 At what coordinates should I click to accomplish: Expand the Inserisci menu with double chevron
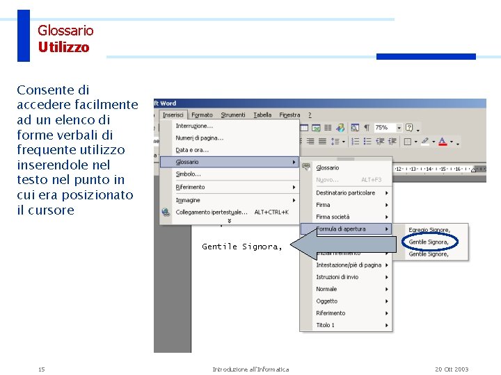[x=230, y=221]
